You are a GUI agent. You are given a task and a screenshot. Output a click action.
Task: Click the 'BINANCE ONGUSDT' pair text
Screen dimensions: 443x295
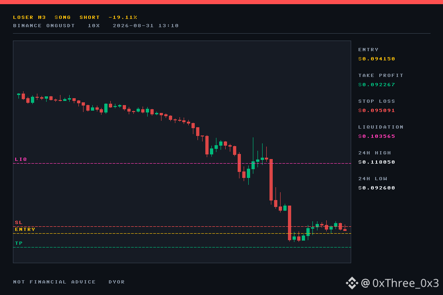pos(44,26)
